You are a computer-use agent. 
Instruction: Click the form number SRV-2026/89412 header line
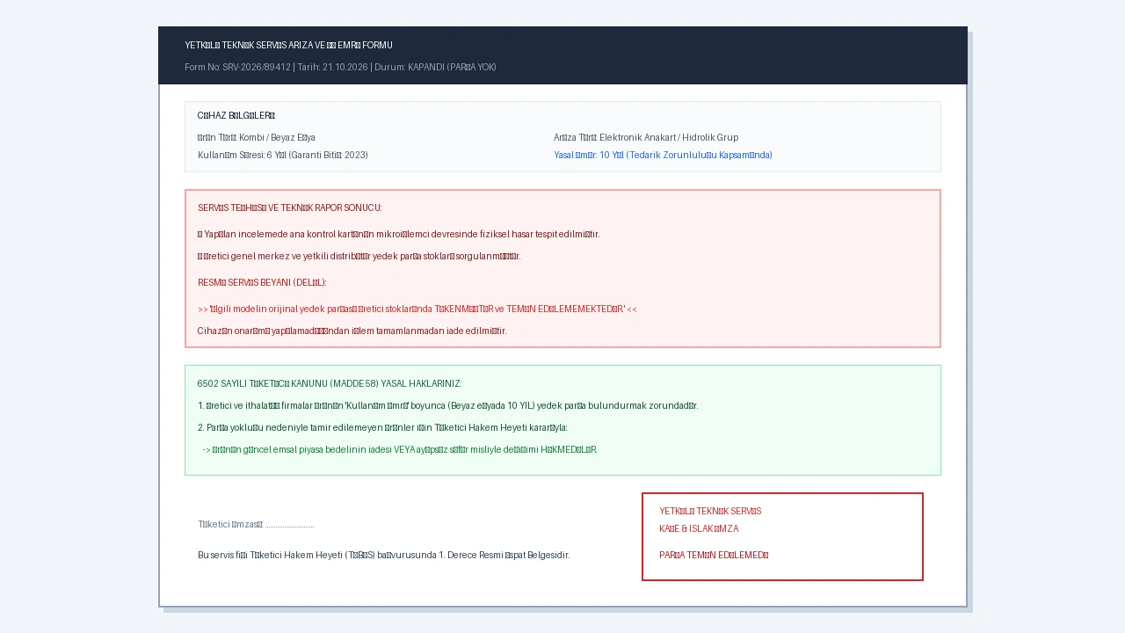(x=340, y=67)
